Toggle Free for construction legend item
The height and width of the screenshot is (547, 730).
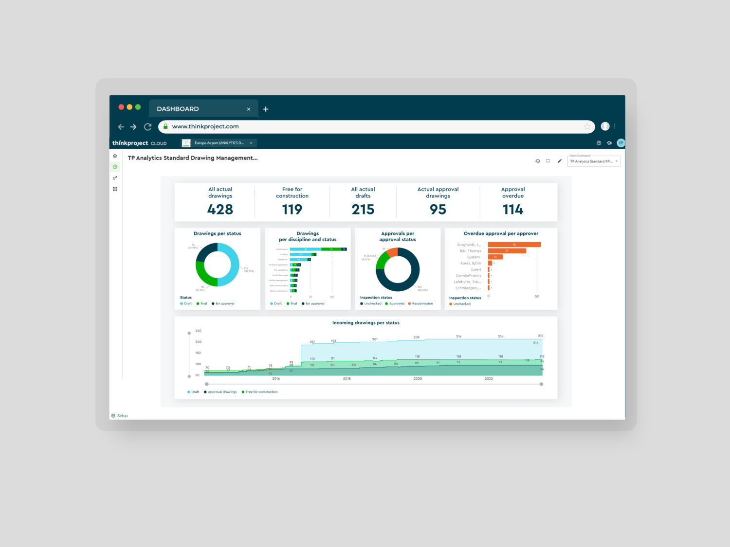[260, 392]
